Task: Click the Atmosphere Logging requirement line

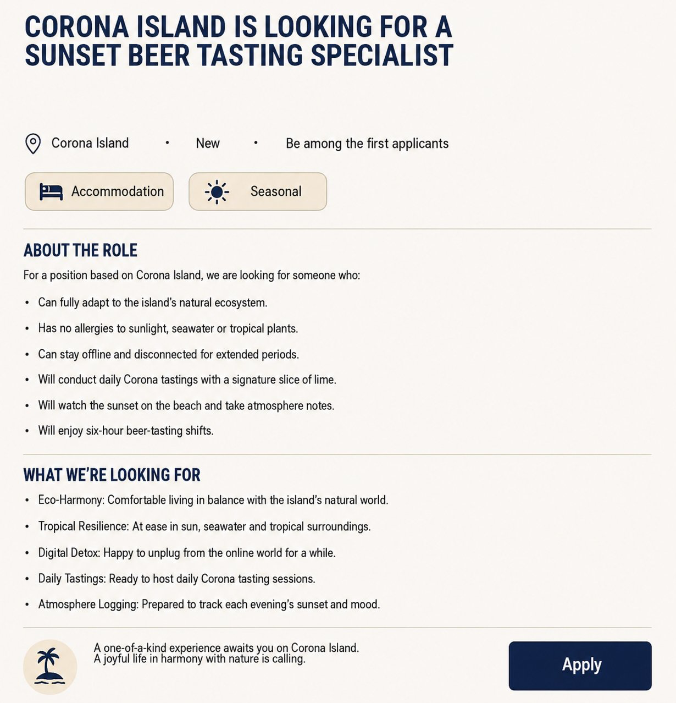Action: [x=209, y=605]
